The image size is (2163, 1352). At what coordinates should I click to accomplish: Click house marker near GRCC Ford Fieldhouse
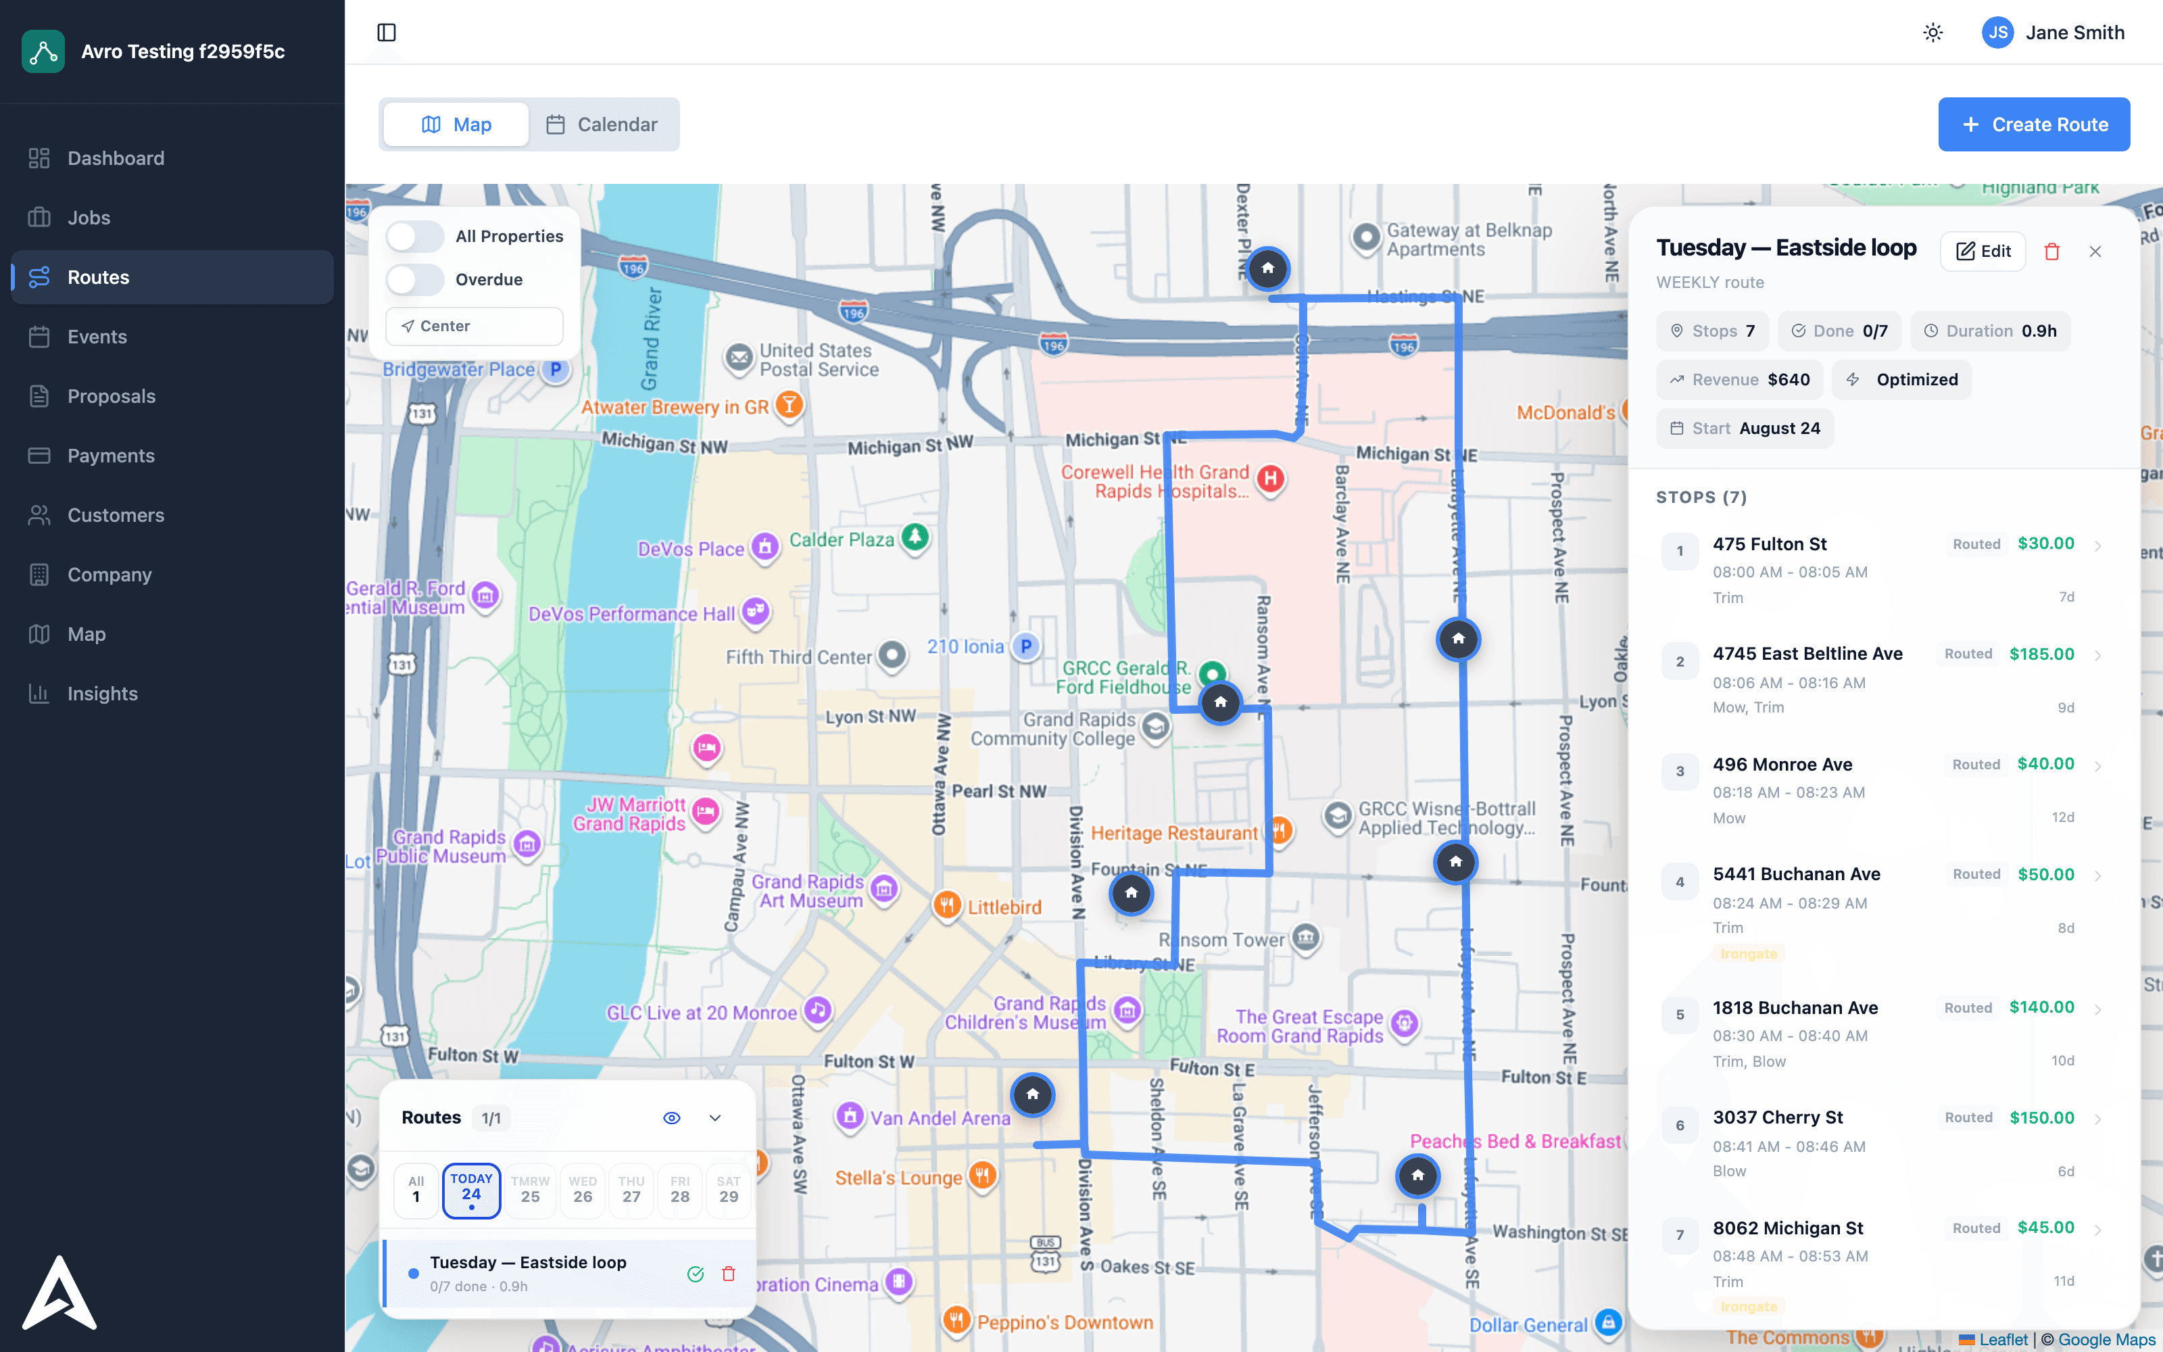pyautogui.click(x=1220, y=703)
